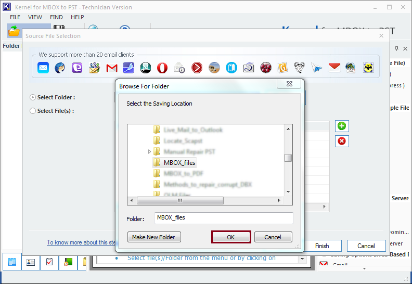Screen dimensions: 412x284
Task: Click the globe-with-envelope client icon
Action: [351, 68]
